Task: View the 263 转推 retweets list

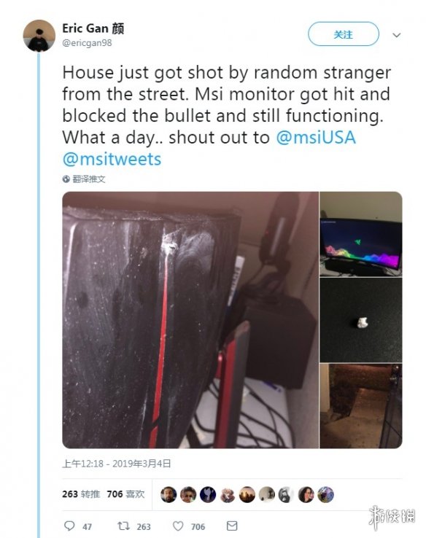Action: pos(81,494)
